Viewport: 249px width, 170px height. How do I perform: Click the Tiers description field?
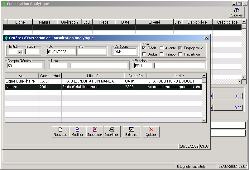(98, 66)
